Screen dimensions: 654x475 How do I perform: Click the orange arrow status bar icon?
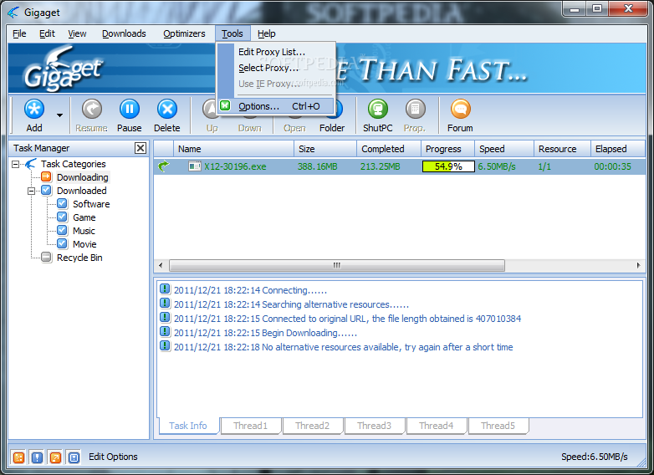tap(55, 457)
